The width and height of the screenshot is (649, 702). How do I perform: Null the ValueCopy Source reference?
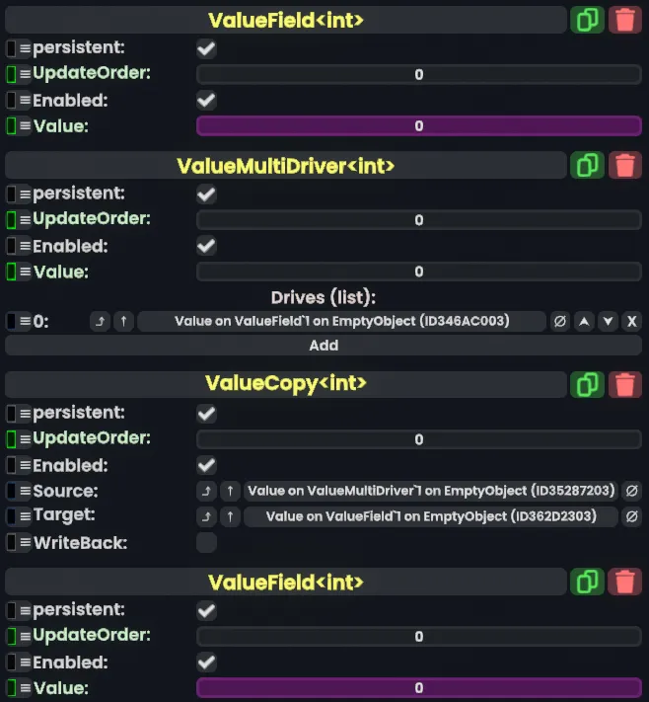pos(632,491)
